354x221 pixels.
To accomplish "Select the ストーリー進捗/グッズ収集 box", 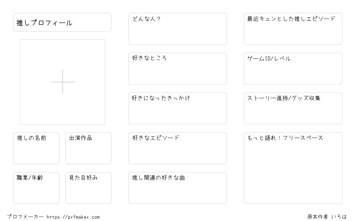I will 293,108.
